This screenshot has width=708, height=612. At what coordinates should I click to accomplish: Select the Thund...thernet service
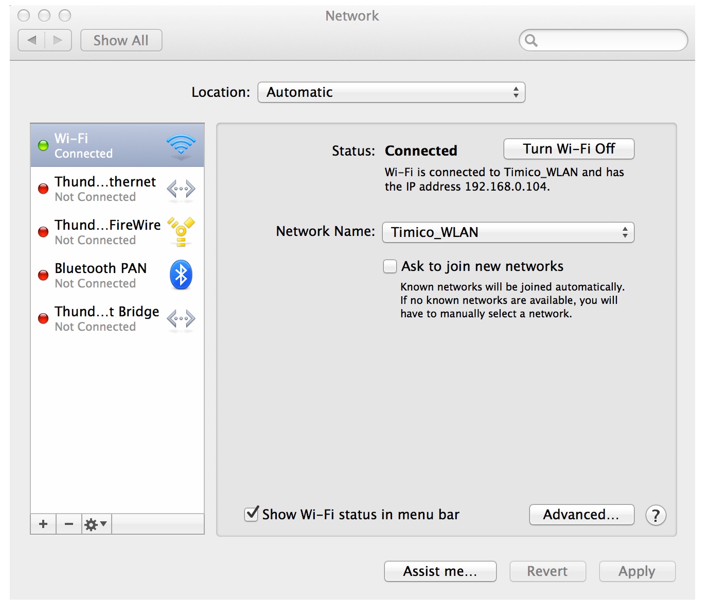tap(117, 189)
